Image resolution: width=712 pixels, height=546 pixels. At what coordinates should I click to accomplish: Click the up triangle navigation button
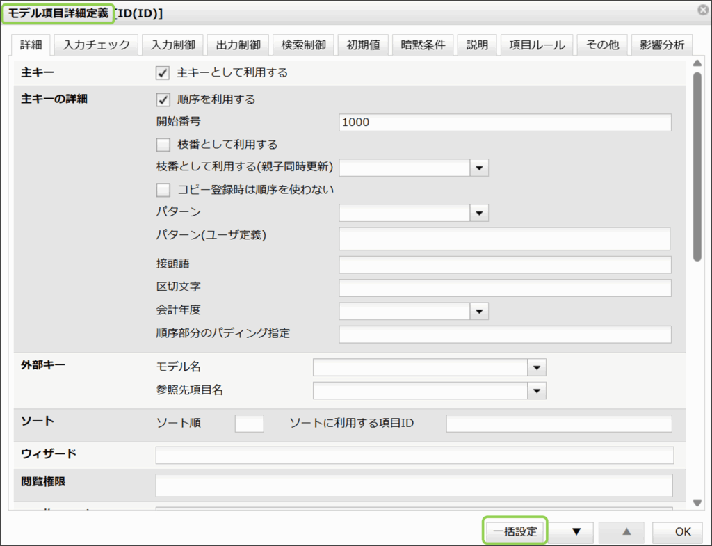point(626,532)
